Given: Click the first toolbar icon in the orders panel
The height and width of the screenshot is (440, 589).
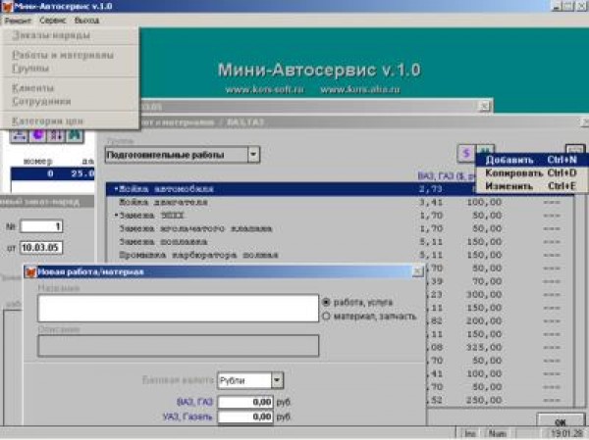Looking at the screenshot, I should click(x=18, y=136).
